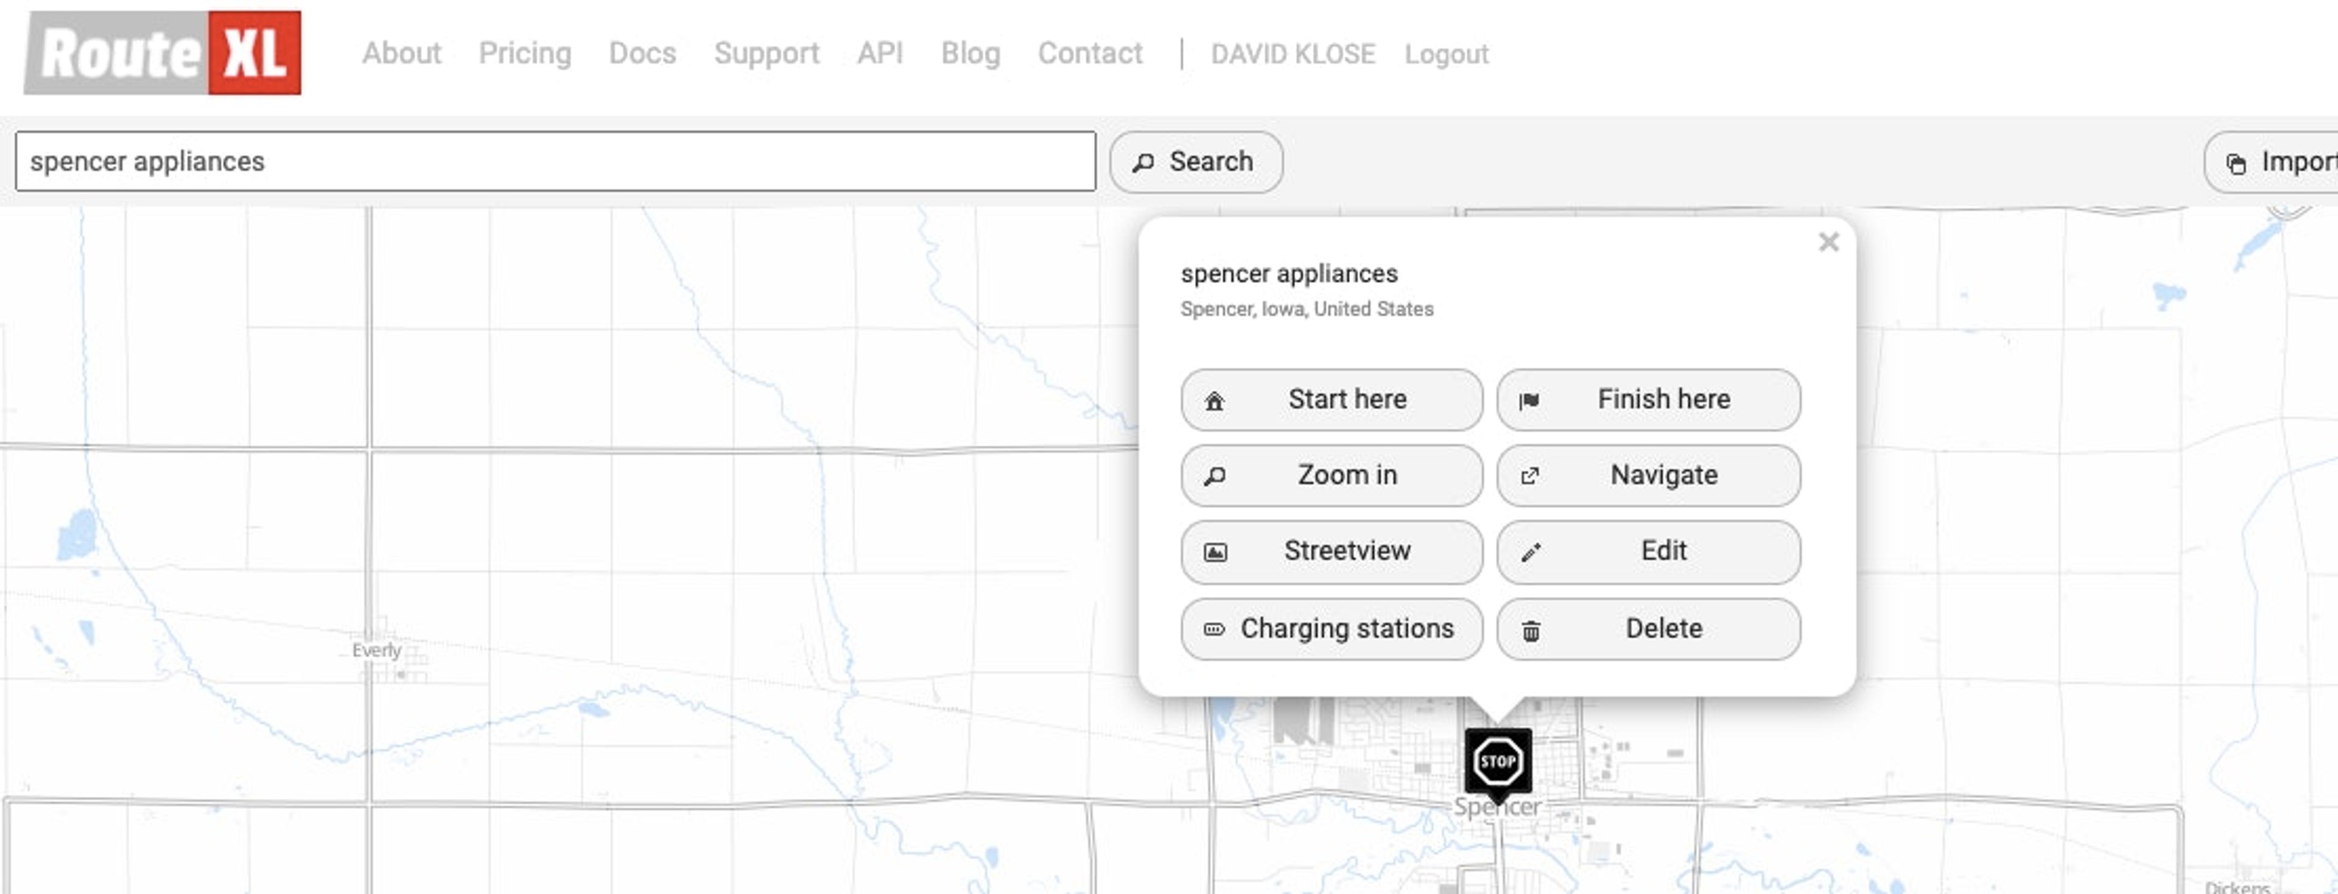
Task: Visit the Blog page
Action: [971, 54]
